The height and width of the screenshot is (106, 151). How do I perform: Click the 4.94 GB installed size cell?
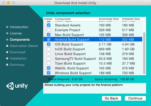point(128,44)
